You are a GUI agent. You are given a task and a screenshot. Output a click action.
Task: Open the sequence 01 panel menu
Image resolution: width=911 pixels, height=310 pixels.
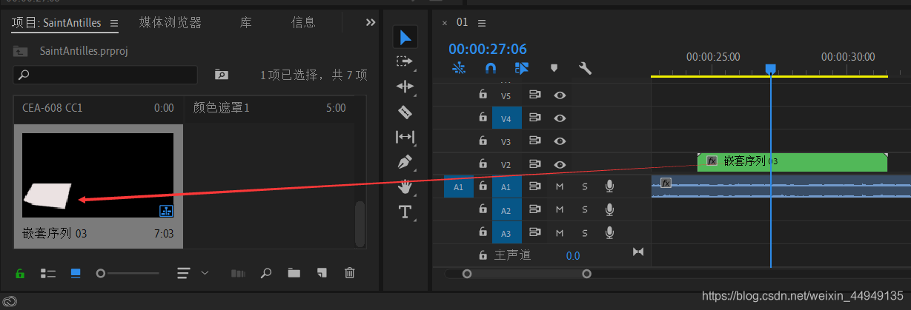pyautogui.click(x=482, y=22)
